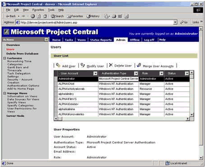This screenshot has width=205, height=167.
Task: Click Delete from Database link
Action: pyautogui.click(x=22, y=53)
